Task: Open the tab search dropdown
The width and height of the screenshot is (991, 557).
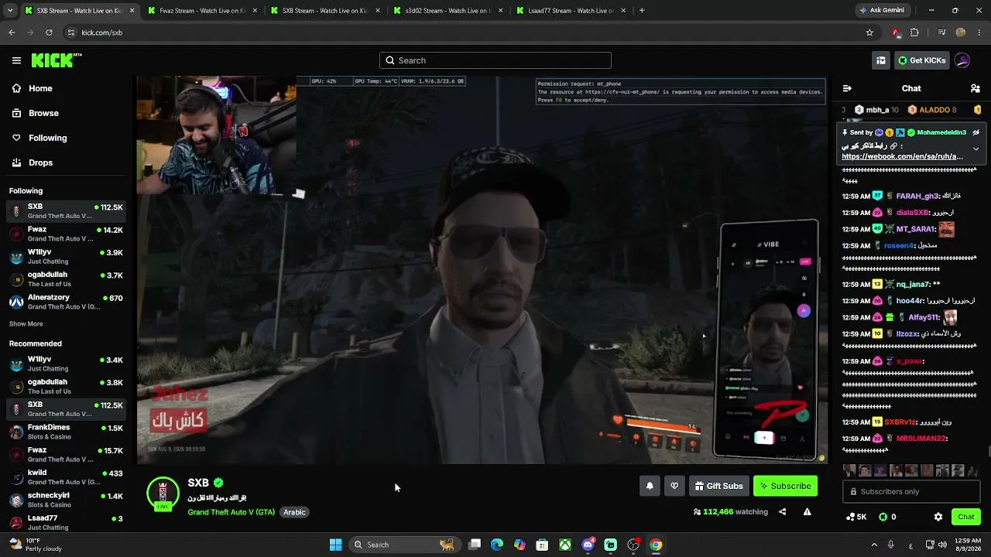Action: 11,11
